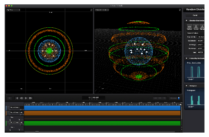
Task: Open the Top View dropdown selector
Action: 13,10
